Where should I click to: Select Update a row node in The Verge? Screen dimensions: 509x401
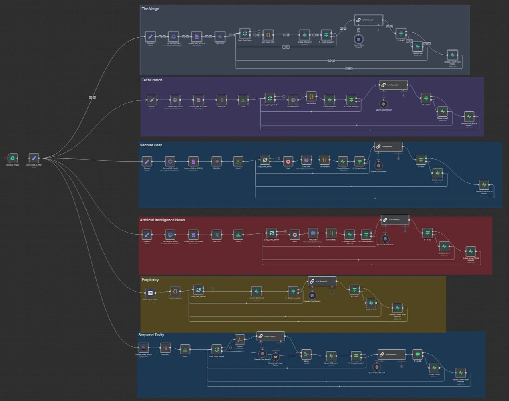point(452,55)
